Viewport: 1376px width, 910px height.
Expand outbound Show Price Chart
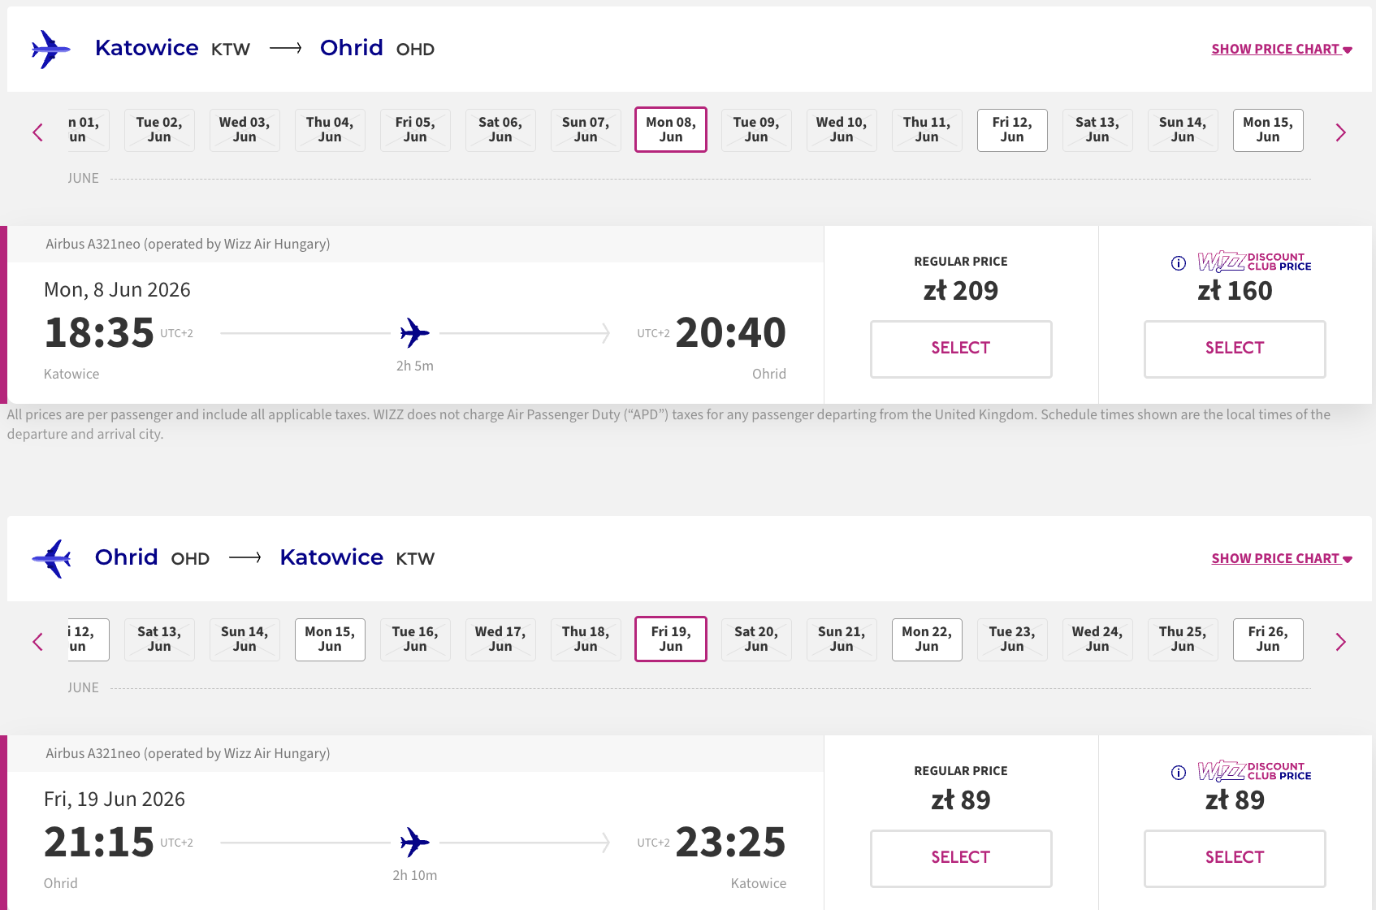point(1282,50)
